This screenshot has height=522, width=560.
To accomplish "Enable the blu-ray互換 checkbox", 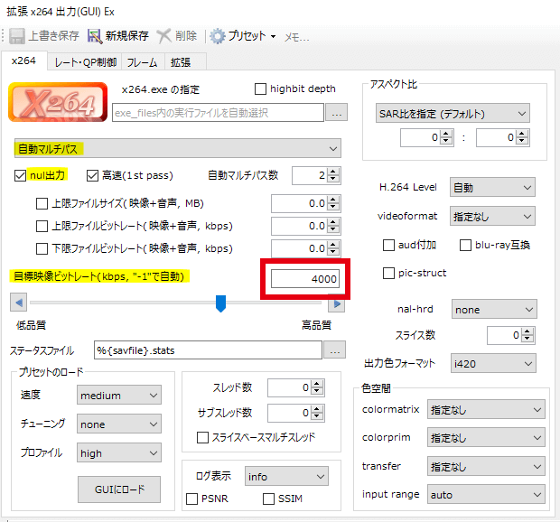I will [465, 245].
